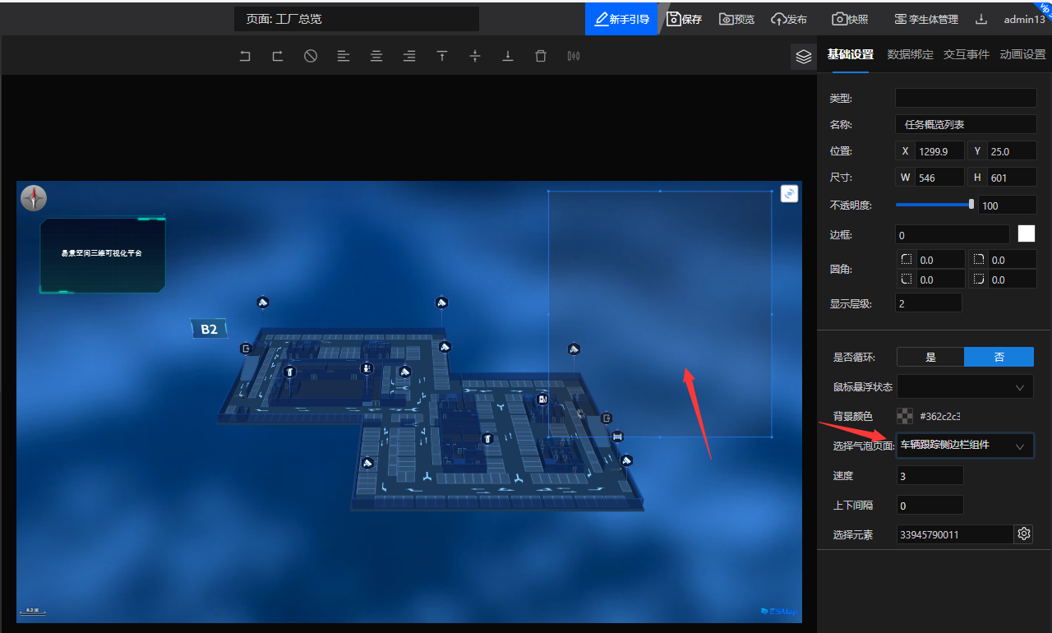Click the align top icon

tap(442, 56)
